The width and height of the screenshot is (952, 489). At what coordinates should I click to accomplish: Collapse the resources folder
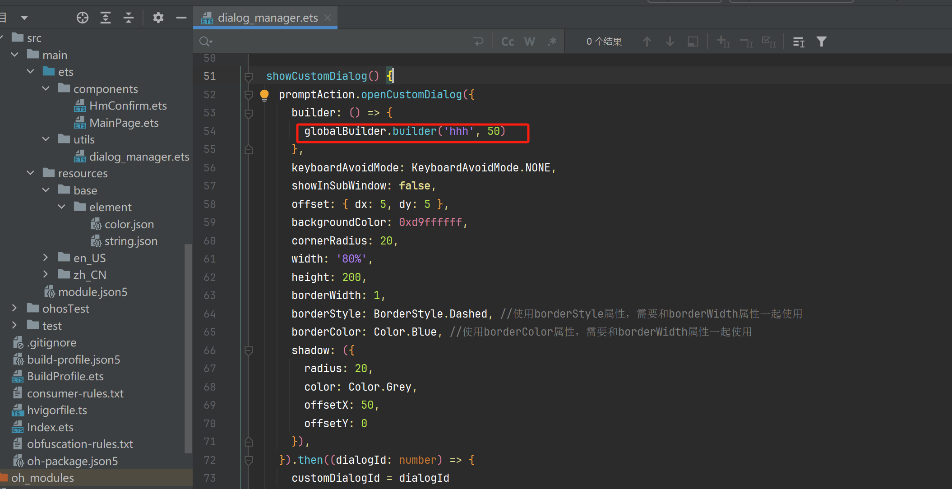pos(30,173)
